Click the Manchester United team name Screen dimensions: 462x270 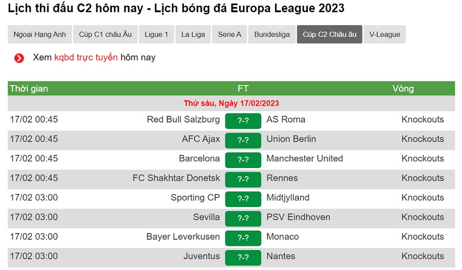pos(304,158)
